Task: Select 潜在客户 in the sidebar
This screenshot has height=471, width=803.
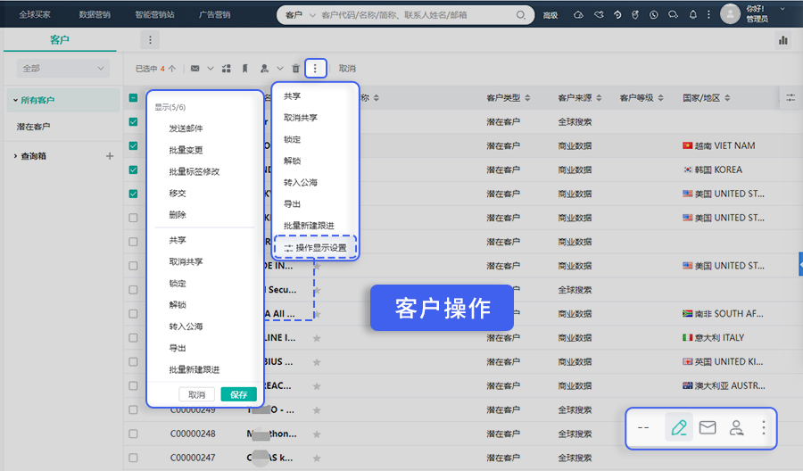Action: (33, 127)
